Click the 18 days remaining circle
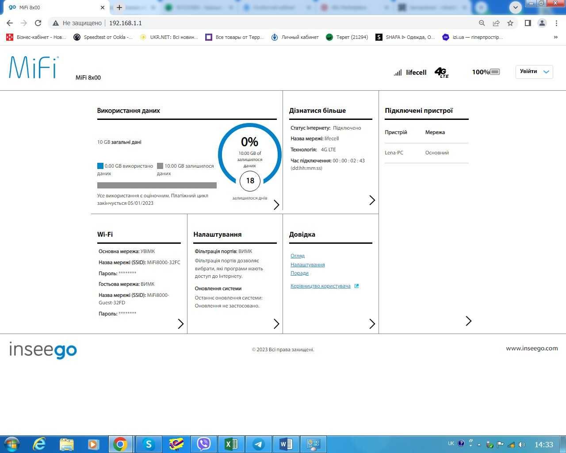This screenshot has height=453, width=566. tap(250, 180)
